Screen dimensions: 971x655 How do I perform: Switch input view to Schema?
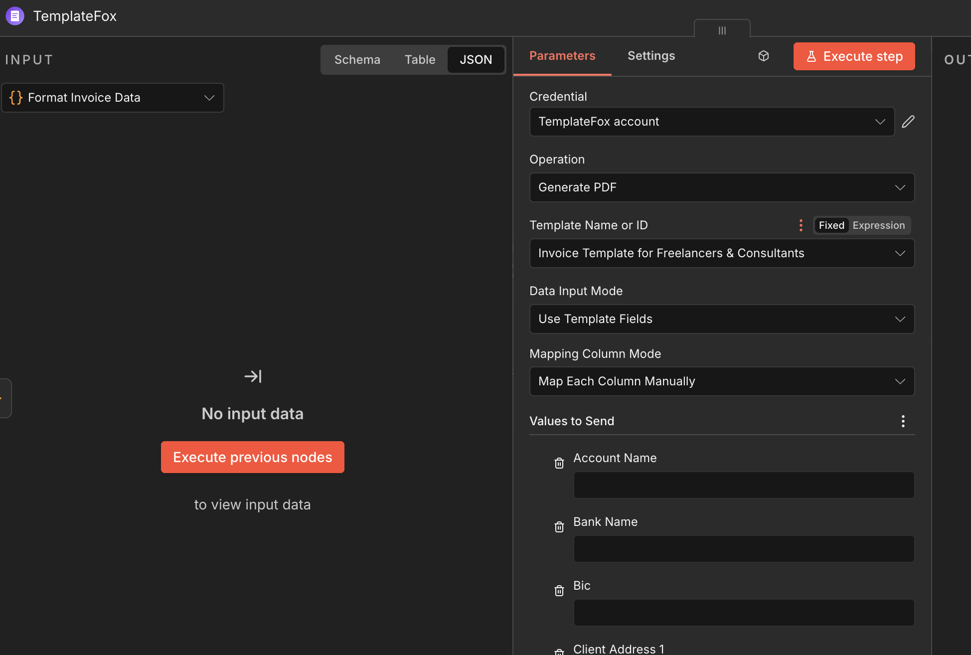357,60
